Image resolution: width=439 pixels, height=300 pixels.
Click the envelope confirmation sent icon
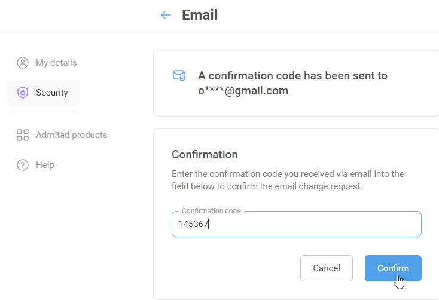179,75
